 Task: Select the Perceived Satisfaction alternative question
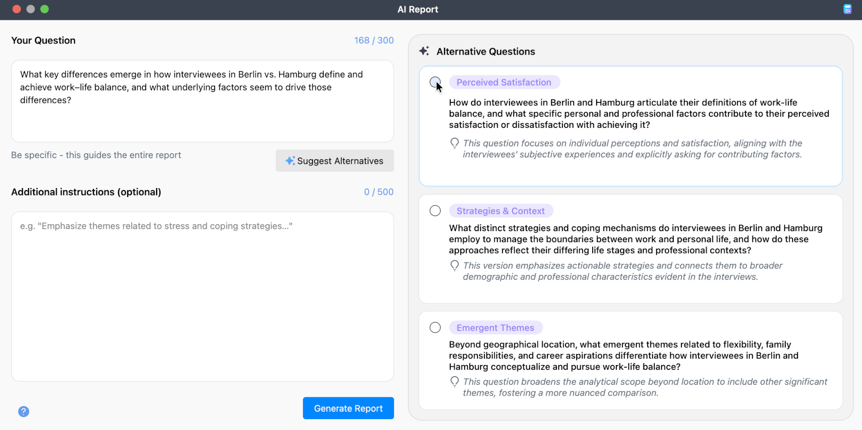(x=435, y=82)
